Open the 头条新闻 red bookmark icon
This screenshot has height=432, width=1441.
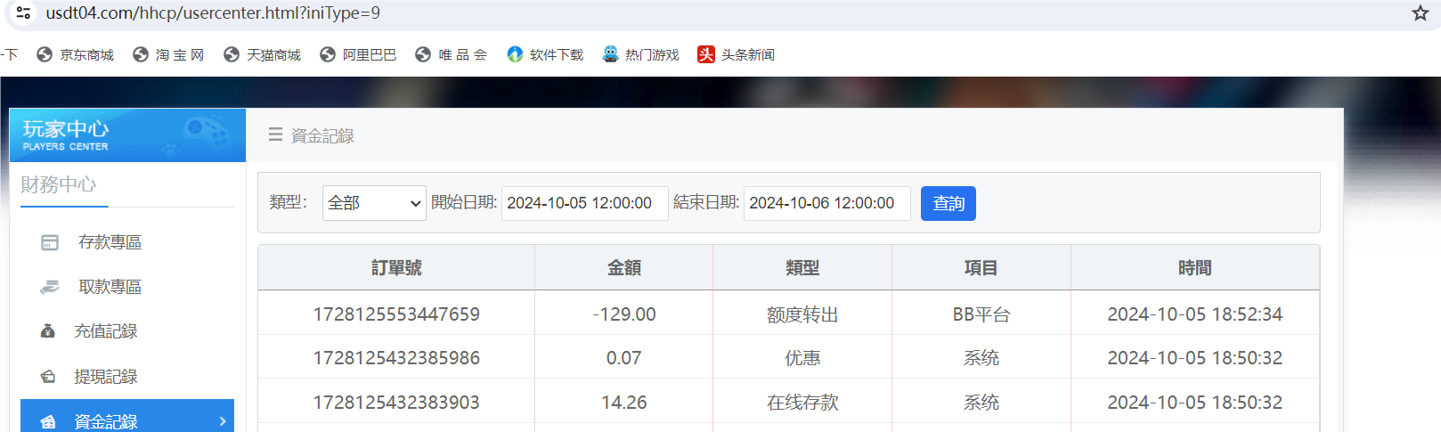click(706, 54)
